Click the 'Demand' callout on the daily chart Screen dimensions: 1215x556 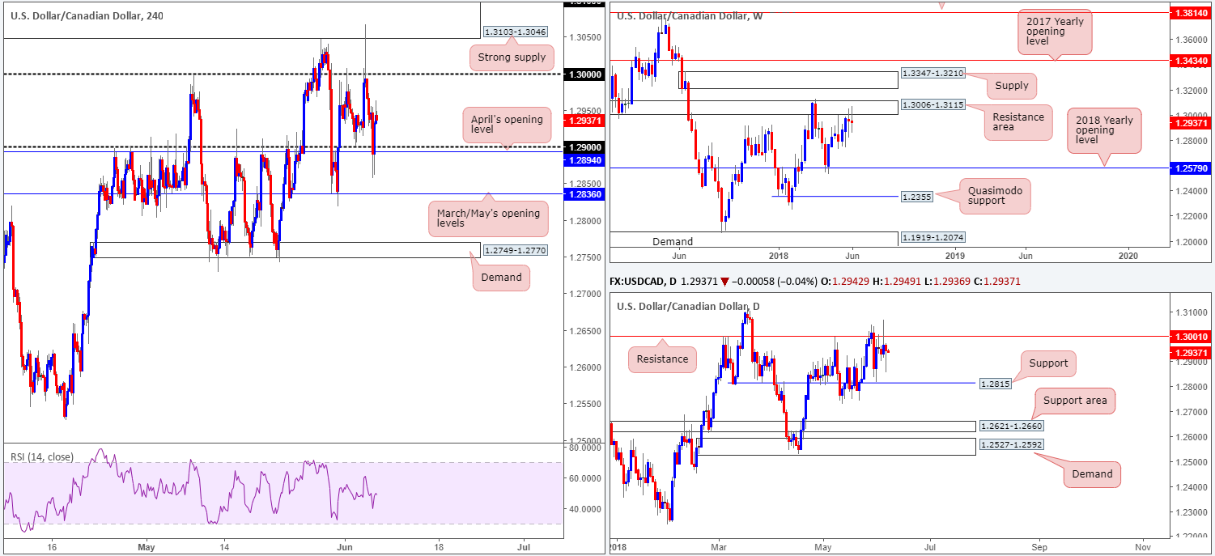(1093, 473)
